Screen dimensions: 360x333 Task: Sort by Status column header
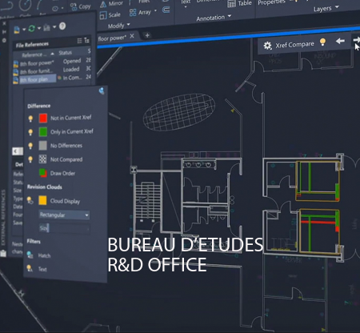pos(66,53)
